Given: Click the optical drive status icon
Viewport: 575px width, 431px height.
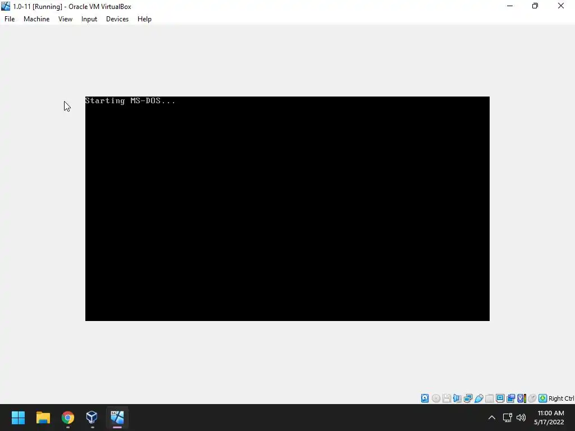Looking at the screenshot, I should [x=436, y=398].
